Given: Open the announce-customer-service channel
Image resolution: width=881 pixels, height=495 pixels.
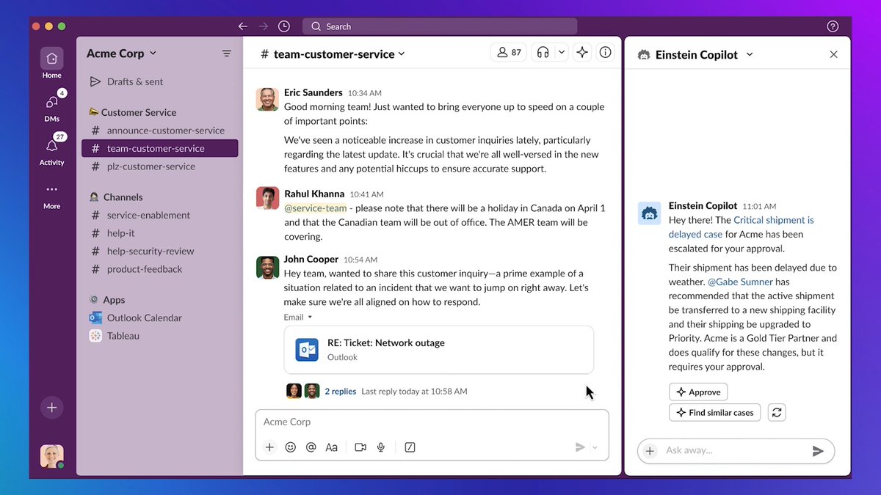Looking at the screenshot, I should pos(159,131).
